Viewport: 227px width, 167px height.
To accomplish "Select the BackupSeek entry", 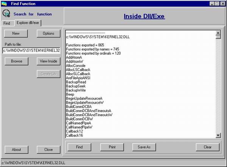I will 76,86.
